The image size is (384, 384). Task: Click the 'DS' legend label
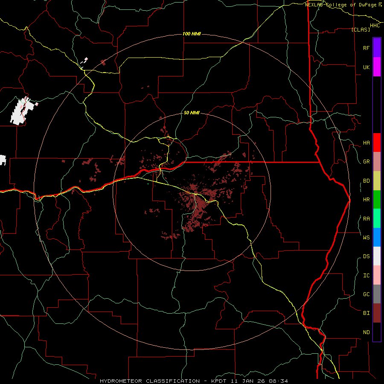[x=366, y=256]
